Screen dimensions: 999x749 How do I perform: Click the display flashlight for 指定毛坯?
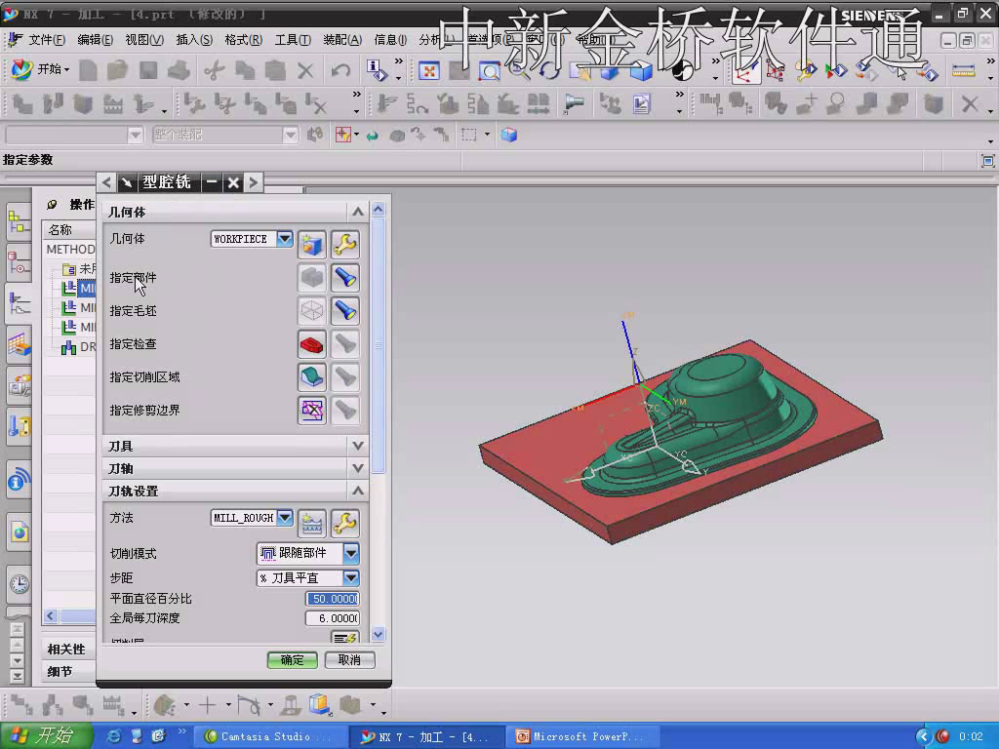click(x=344, y=311)
